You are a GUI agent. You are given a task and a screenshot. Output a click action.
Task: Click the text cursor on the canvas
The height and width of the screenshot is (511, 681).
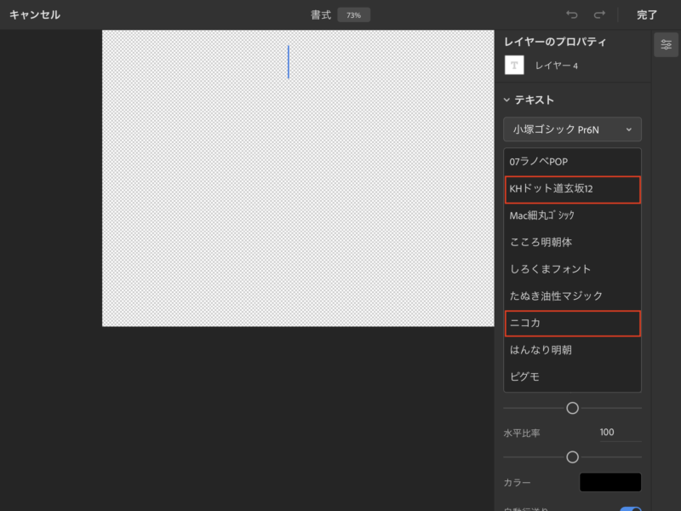pos(289,61)
